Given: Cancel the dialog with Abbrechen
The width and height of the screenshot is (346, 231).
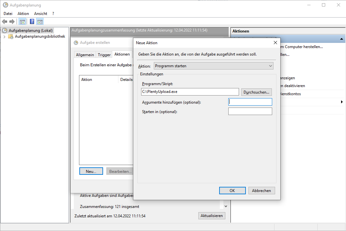Looking at the screenshot, I should tap(261, 191).
